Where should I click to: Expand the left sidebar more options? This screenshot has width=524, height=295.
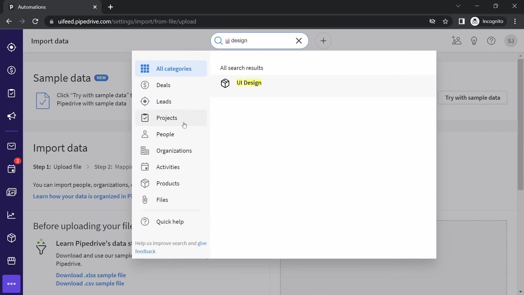(x=11, y=284)
